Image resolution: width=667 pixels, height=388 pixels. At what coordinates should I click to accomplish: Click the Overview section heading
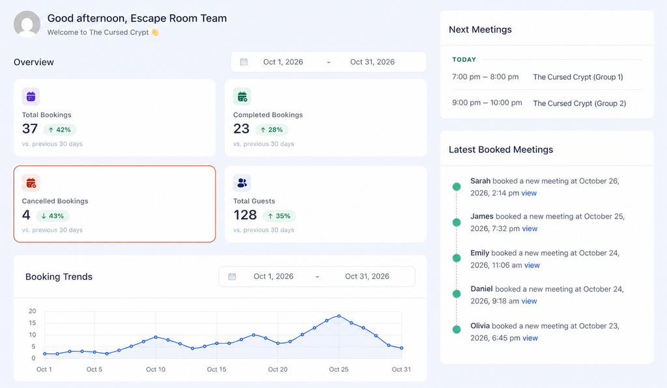(x=34, y=62)
